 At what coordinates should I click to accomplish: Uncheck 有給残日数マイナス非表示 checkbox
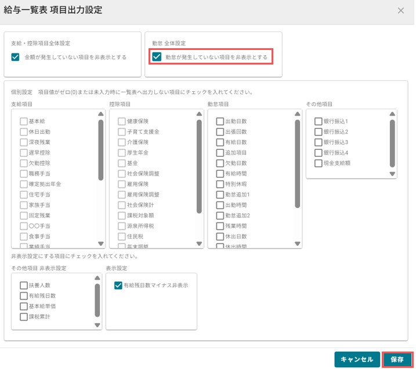pos(118,285)
